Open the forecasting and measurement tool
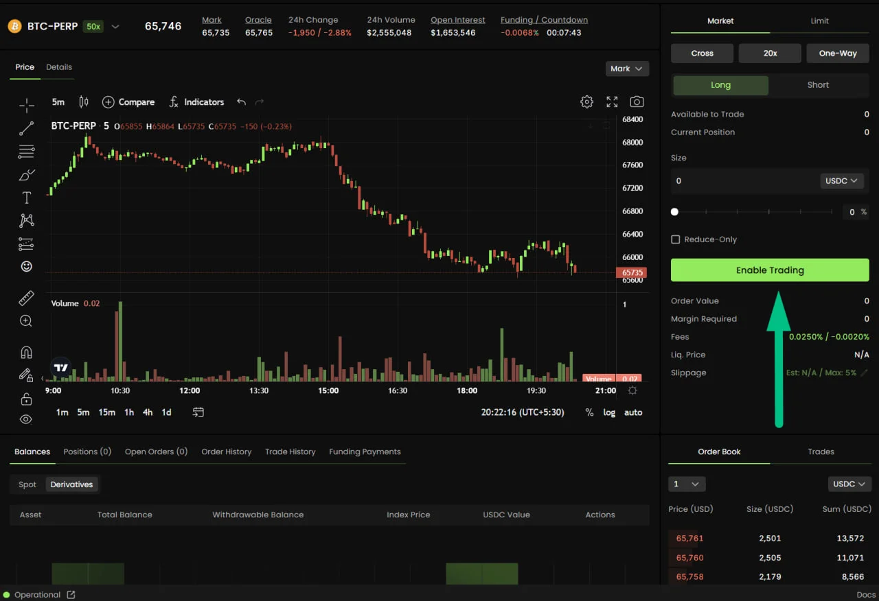Viewport: 879px width, 601px height. click(26, 244)
